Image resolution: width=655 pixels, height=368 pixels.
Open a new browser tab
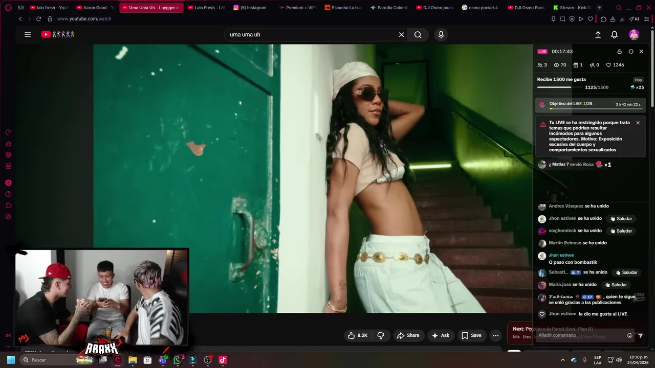(599, 8)
